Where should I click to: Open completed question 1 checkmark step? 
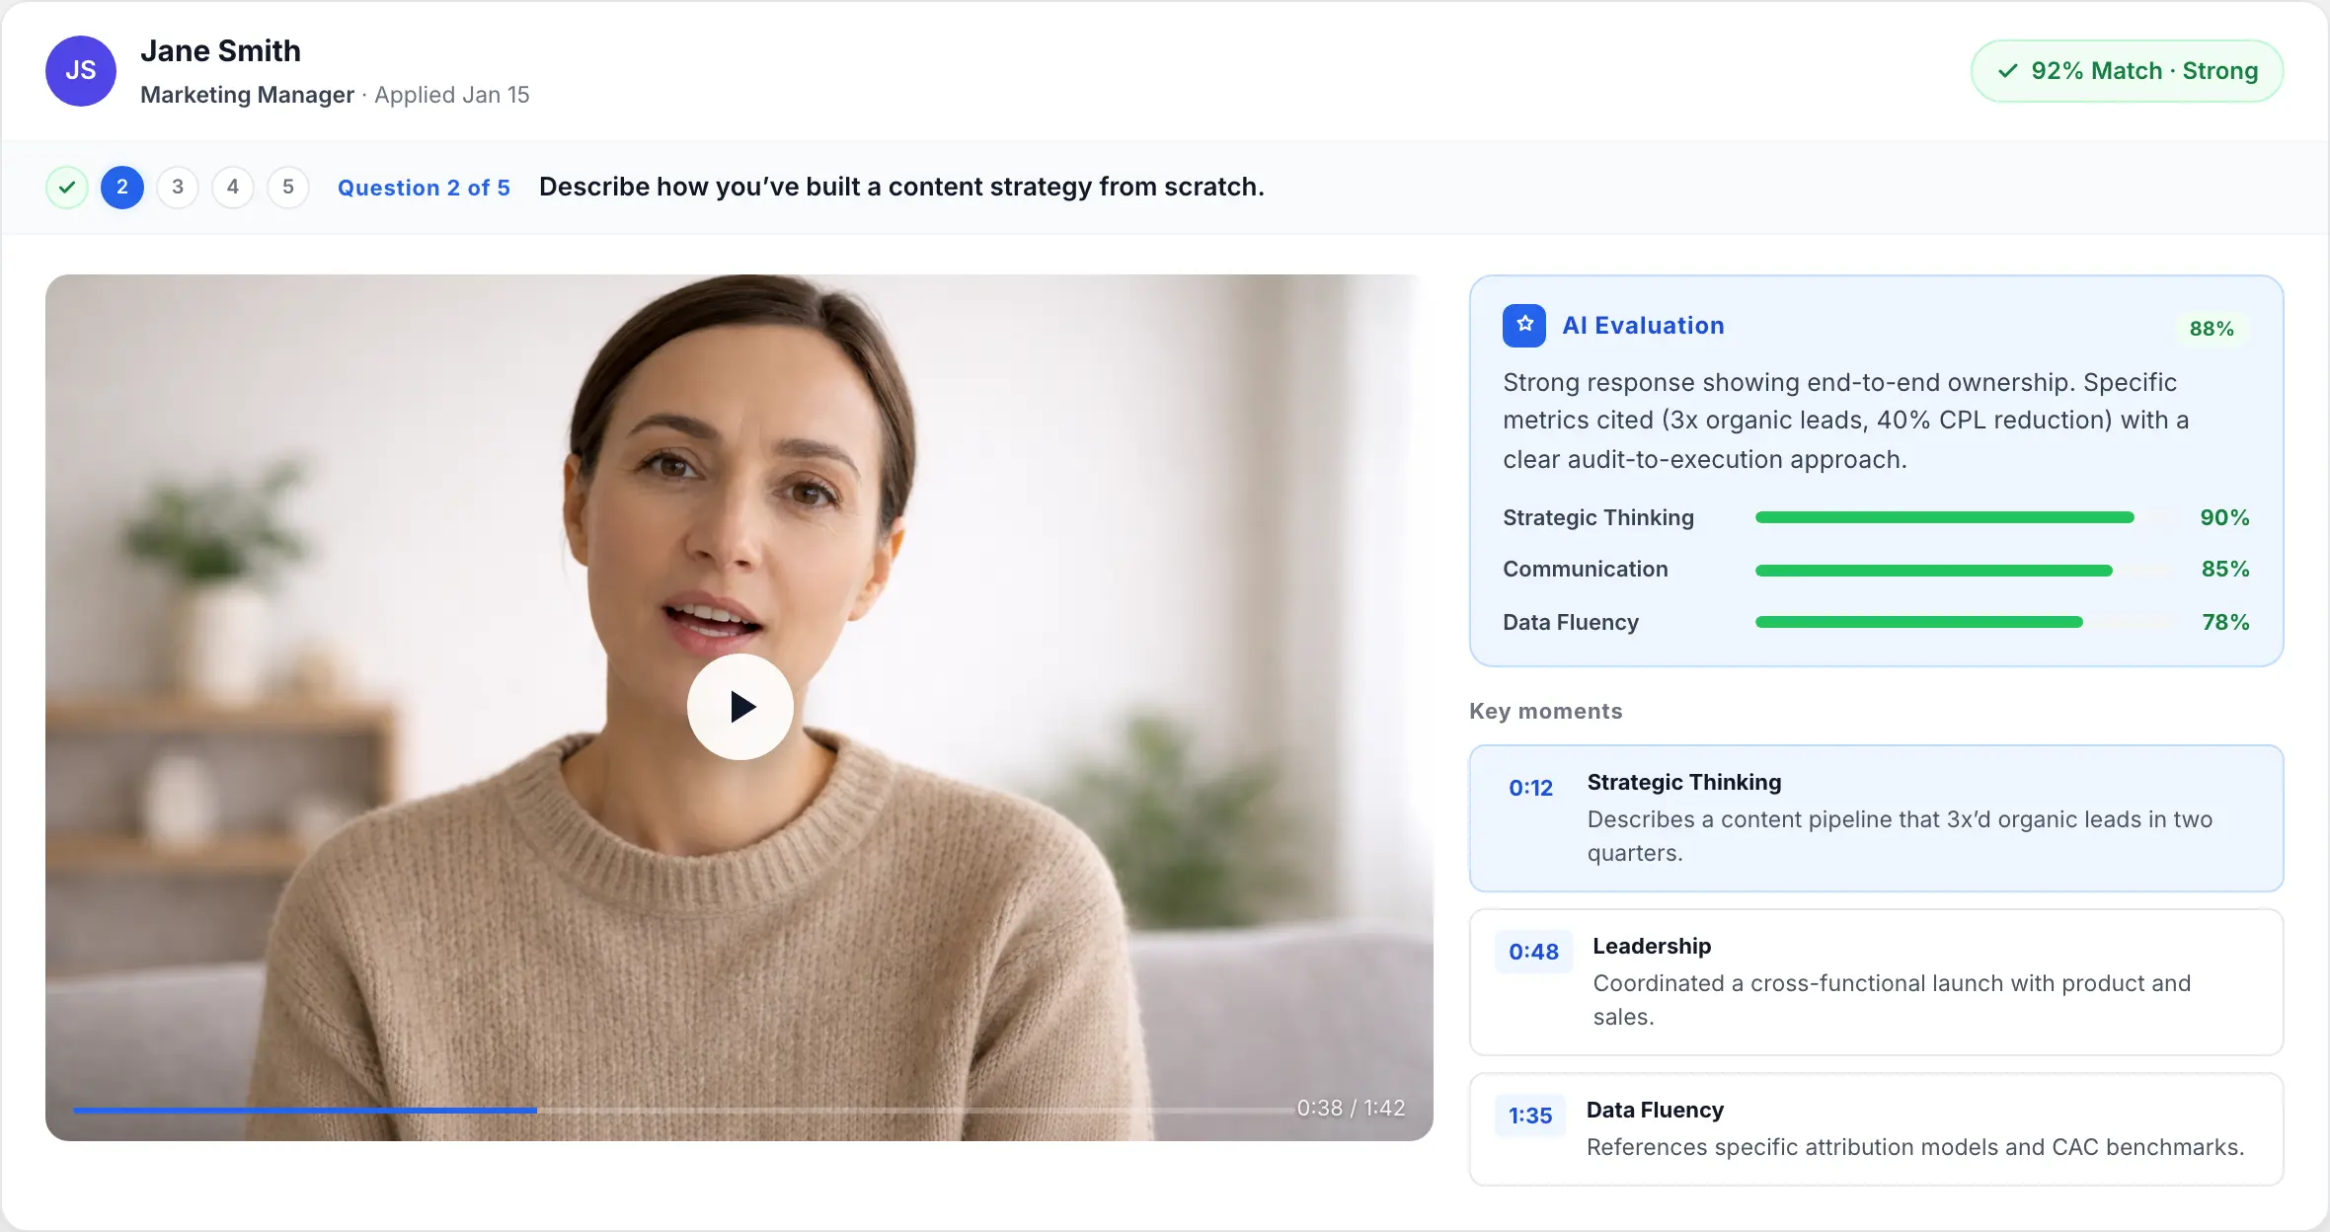67,188
